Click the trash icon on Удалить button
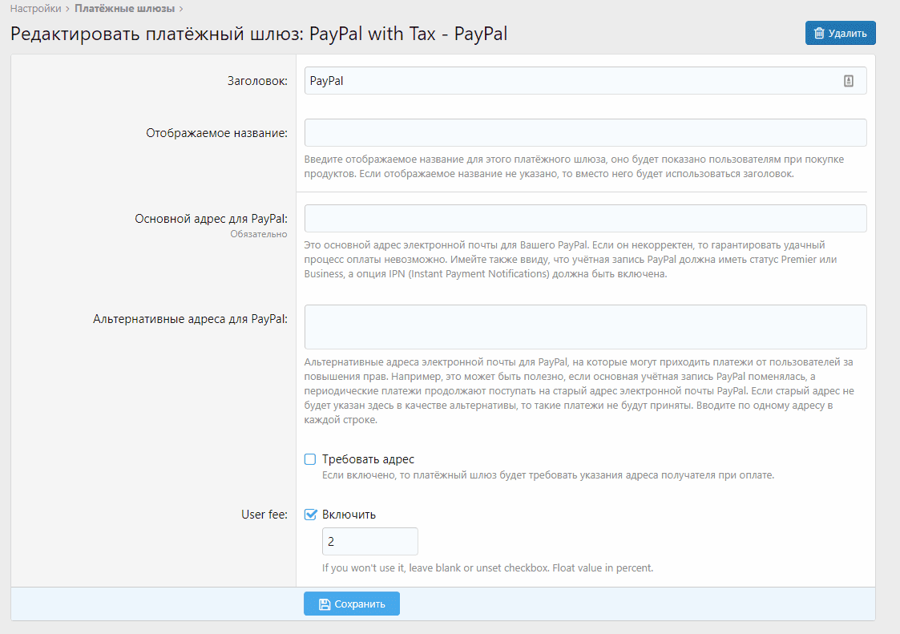Image resolution: width=900 pixels, height=634 pixels. 819,34
